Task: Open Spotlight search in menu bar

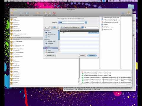Action: 135,1
